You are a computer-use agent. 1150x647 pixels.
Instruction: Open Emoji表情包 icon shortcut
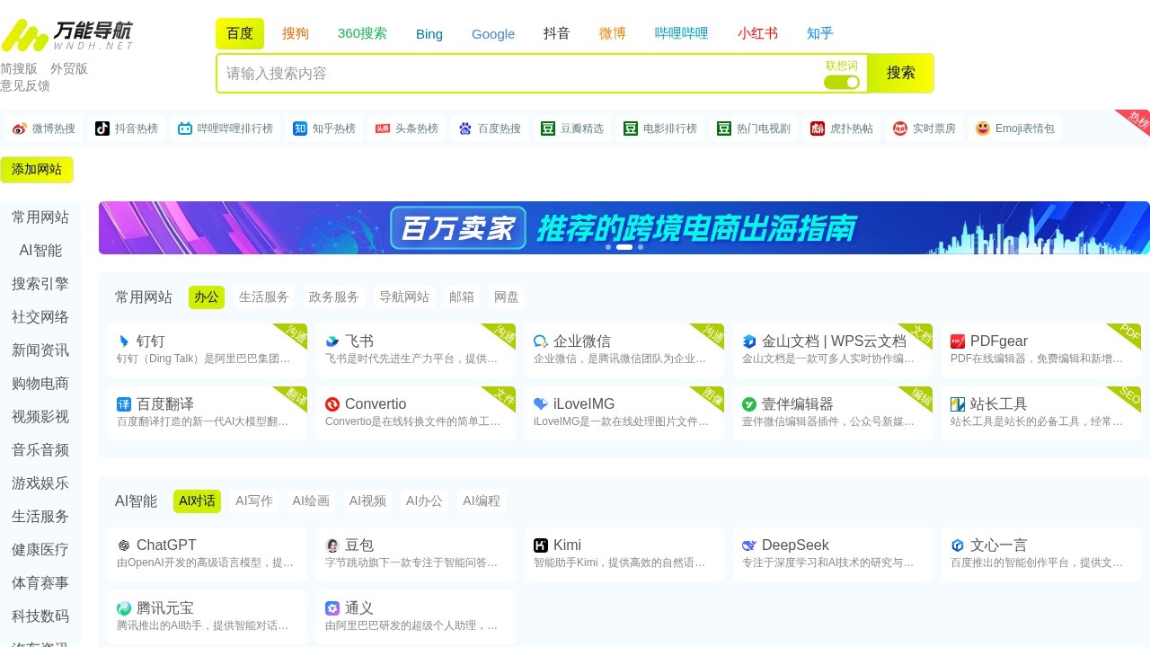click(983, 129)
